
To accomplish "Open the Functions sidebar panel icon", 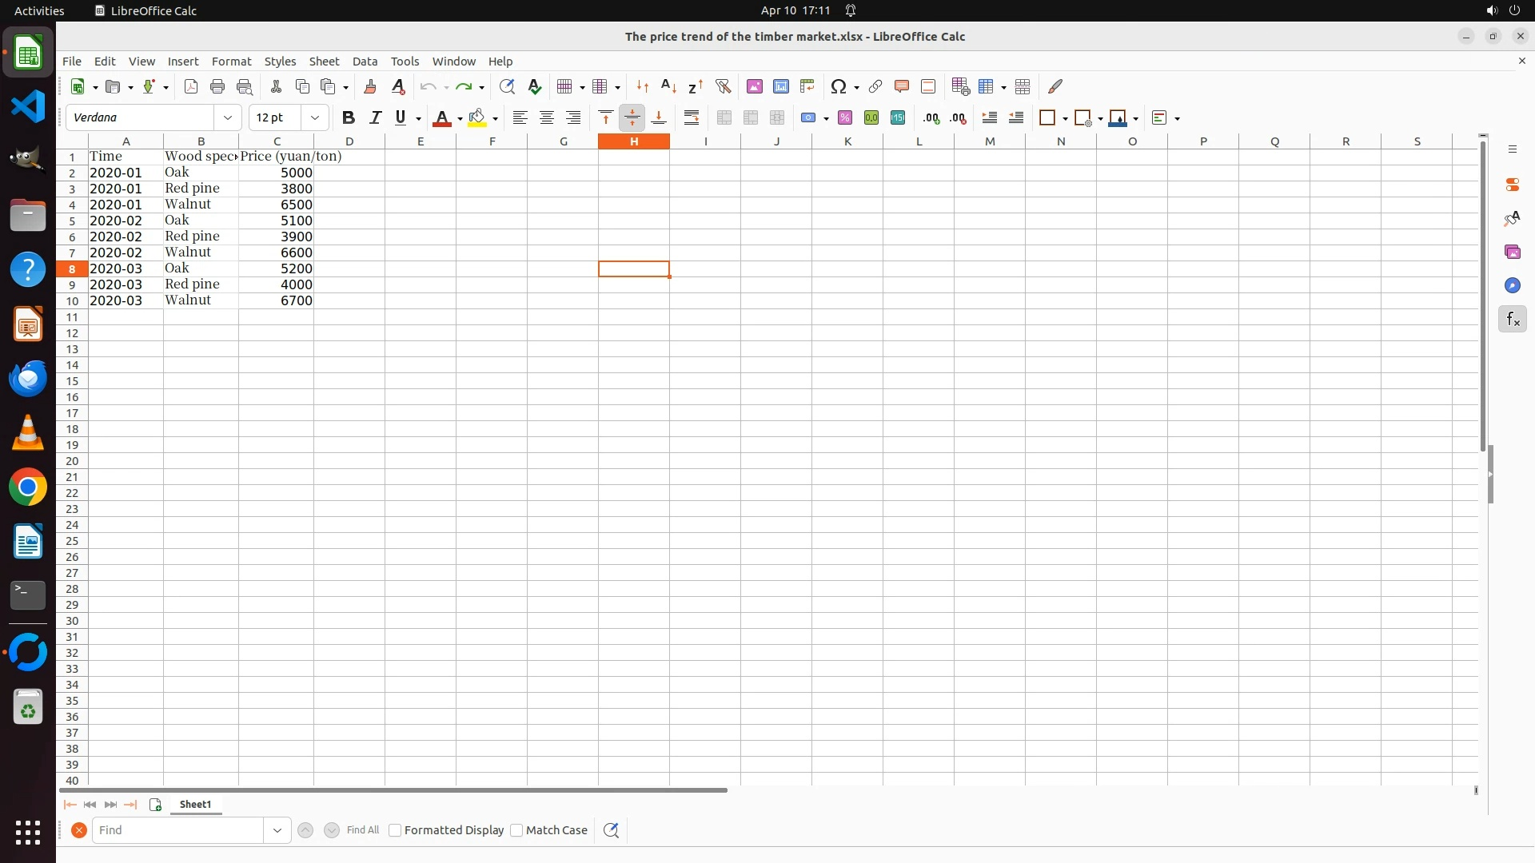I will [x=1512, y=320].
